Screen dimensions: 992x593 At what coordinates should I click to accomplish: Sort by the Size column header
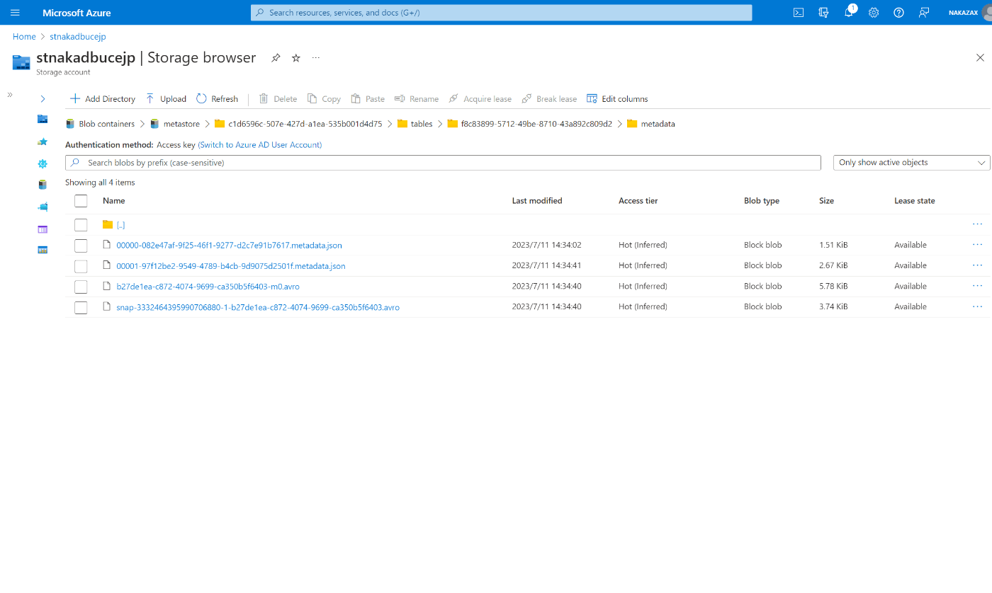click(826, 201)
